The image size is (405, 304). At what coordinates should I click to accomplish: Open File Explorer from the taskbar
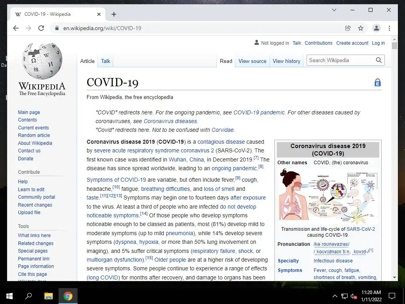[48, 296]
